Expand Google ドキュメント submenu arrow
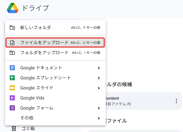The image size is (183, 132). (x=99, y=68)
